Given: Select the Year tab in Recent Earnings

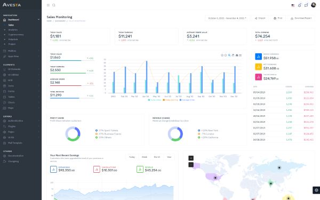Looking at the screenshot, I should [x=169, y=157].
